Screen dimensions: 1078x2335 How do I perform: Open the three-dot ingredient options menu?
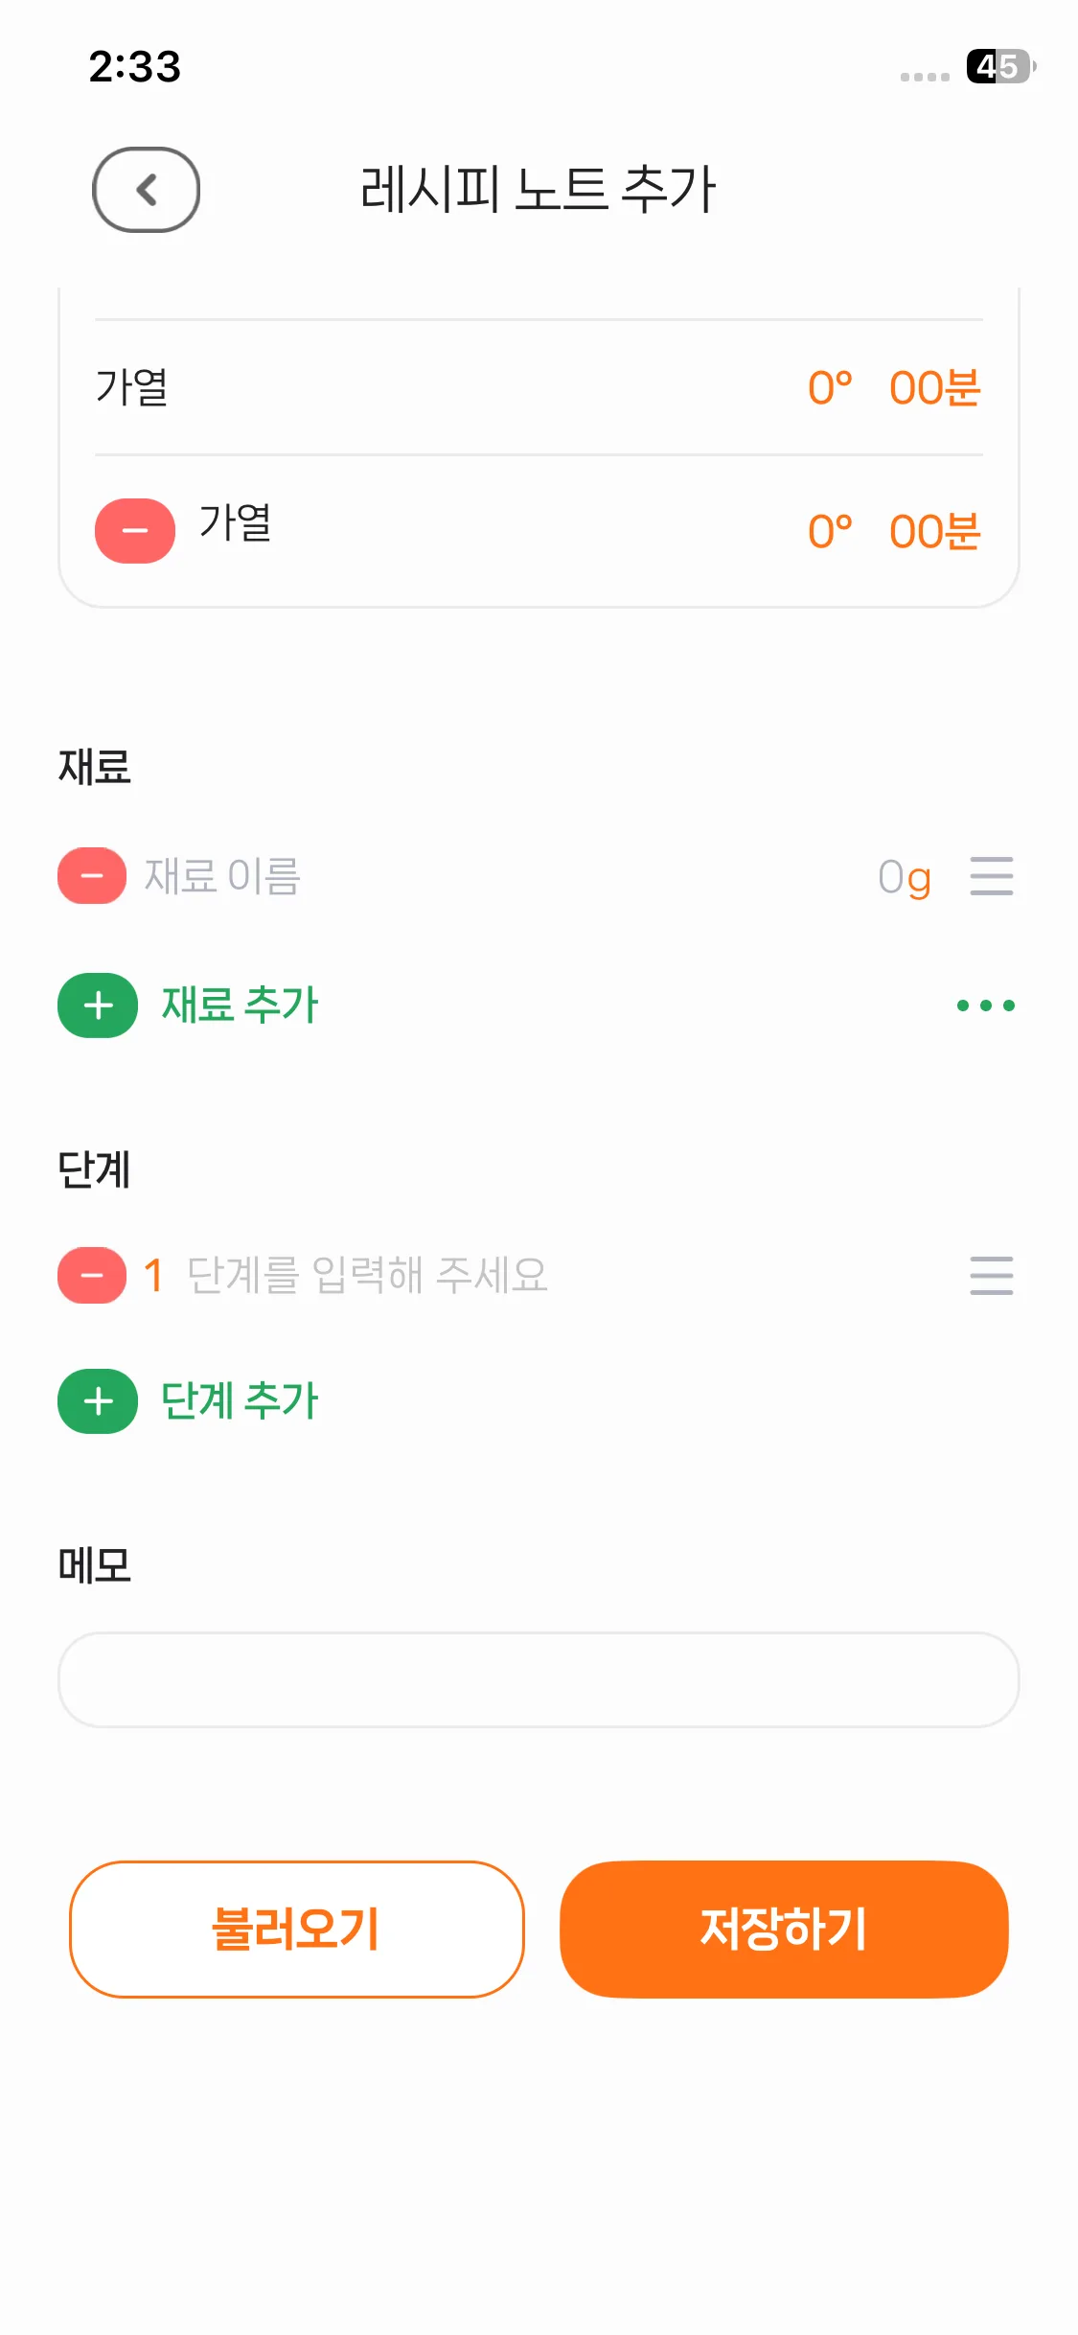pyautogui.click(x=985, y=1006)
